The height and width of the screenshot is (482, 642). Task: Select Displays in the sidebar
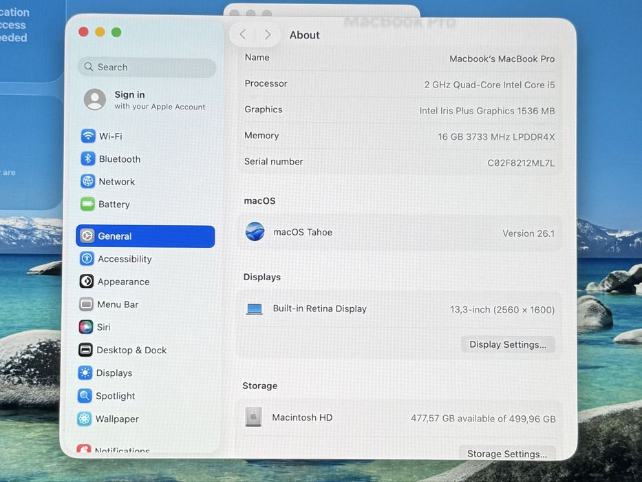(143, 373)
